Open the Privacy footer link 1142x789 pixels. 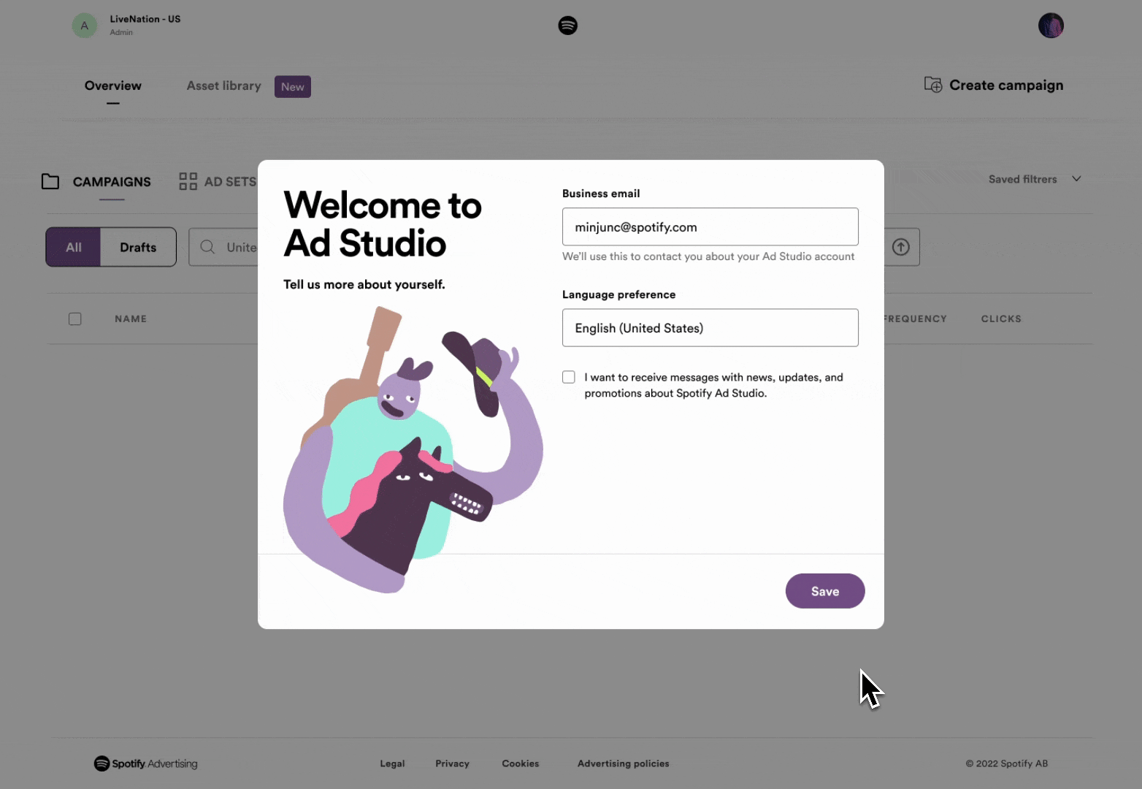click(x=452, y=763)
